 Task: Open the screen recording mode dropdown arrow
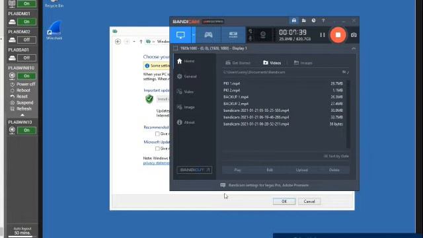tap(194, 35)
